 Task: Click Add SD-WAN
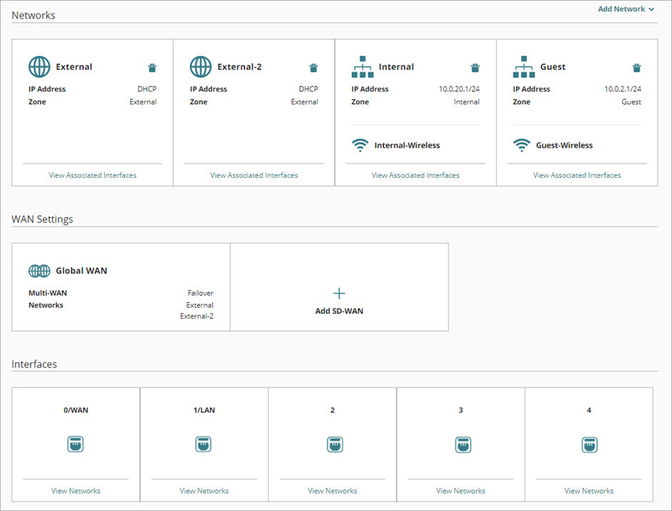[338, 298]
